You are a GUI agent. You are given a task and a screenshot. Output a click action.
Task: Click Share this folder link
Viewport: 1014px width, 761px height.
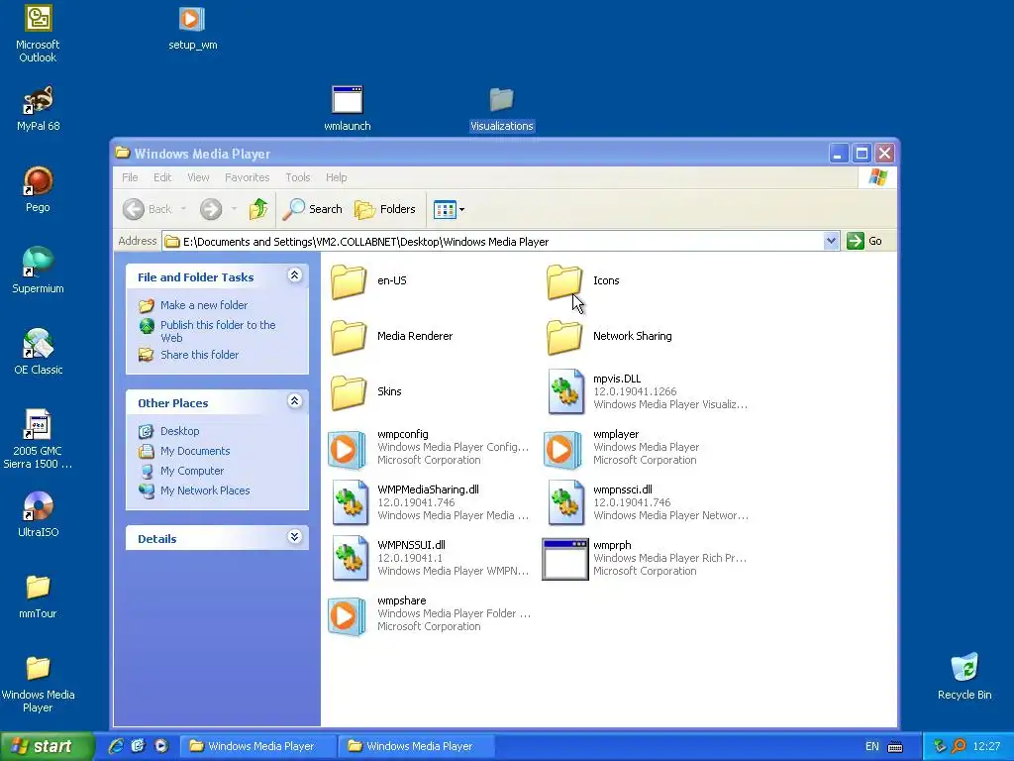[x=199, y=355]
